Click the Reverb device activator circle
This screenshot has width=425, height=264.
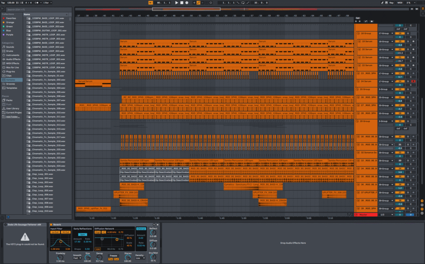click(51, 224)
